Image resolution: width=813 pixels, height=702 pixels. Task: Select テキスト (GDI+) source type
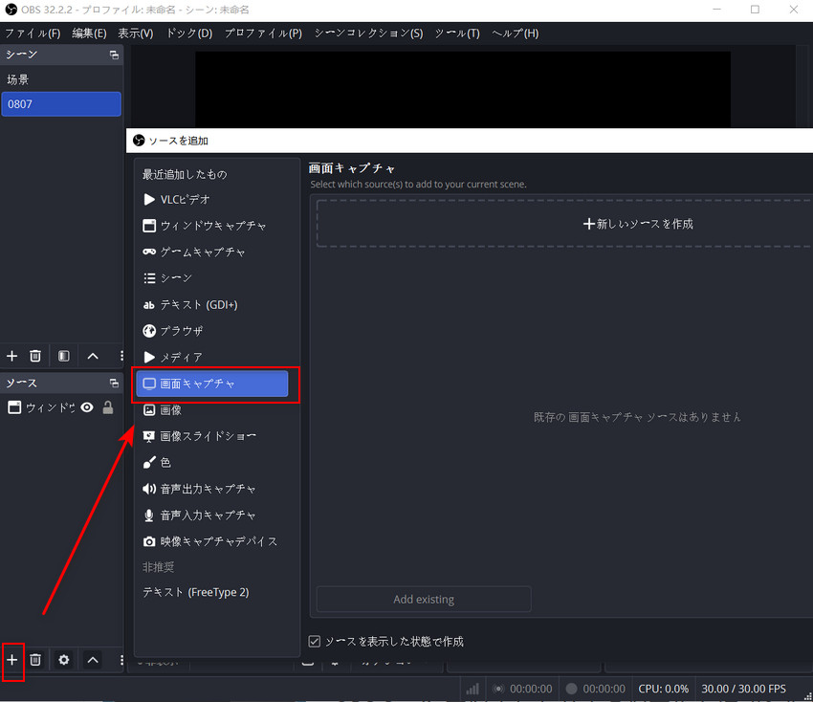[x=212, y=305]
